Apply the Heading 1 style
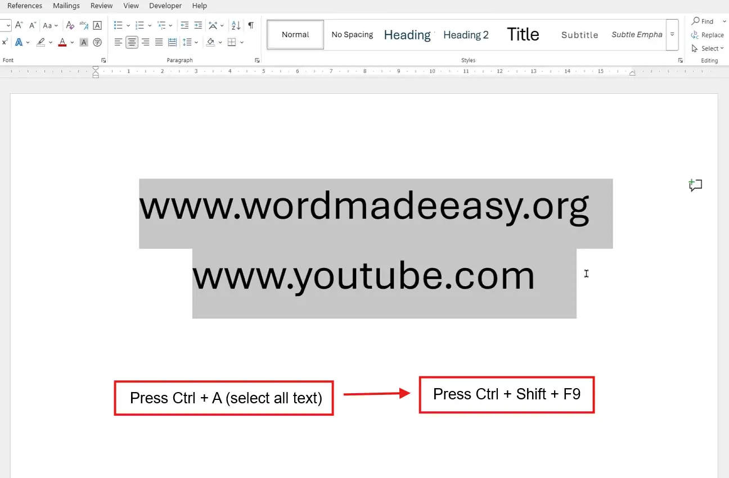The width and height of the screenshot is (729, 478). pyautogui.click(x=409, y=35)
